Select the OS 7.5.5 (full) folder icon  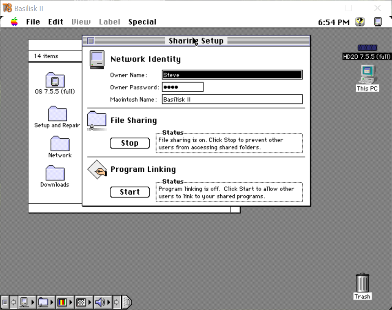point(55,80)
